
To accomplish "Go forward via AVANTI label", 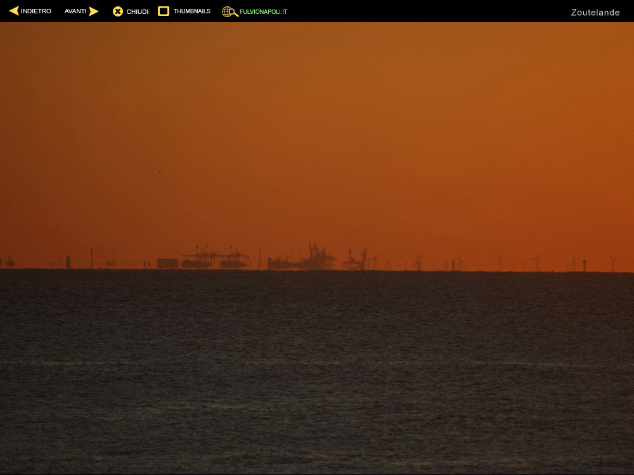I will tap(75, 11).
